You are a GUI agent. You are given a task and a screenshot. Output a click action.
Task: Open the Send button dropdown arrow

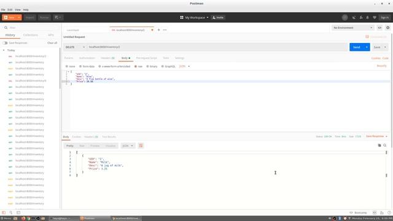[367, 47]
